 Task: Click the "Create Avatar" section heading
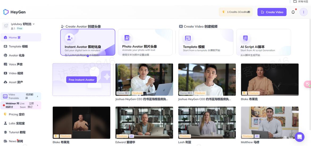[83, 26]
